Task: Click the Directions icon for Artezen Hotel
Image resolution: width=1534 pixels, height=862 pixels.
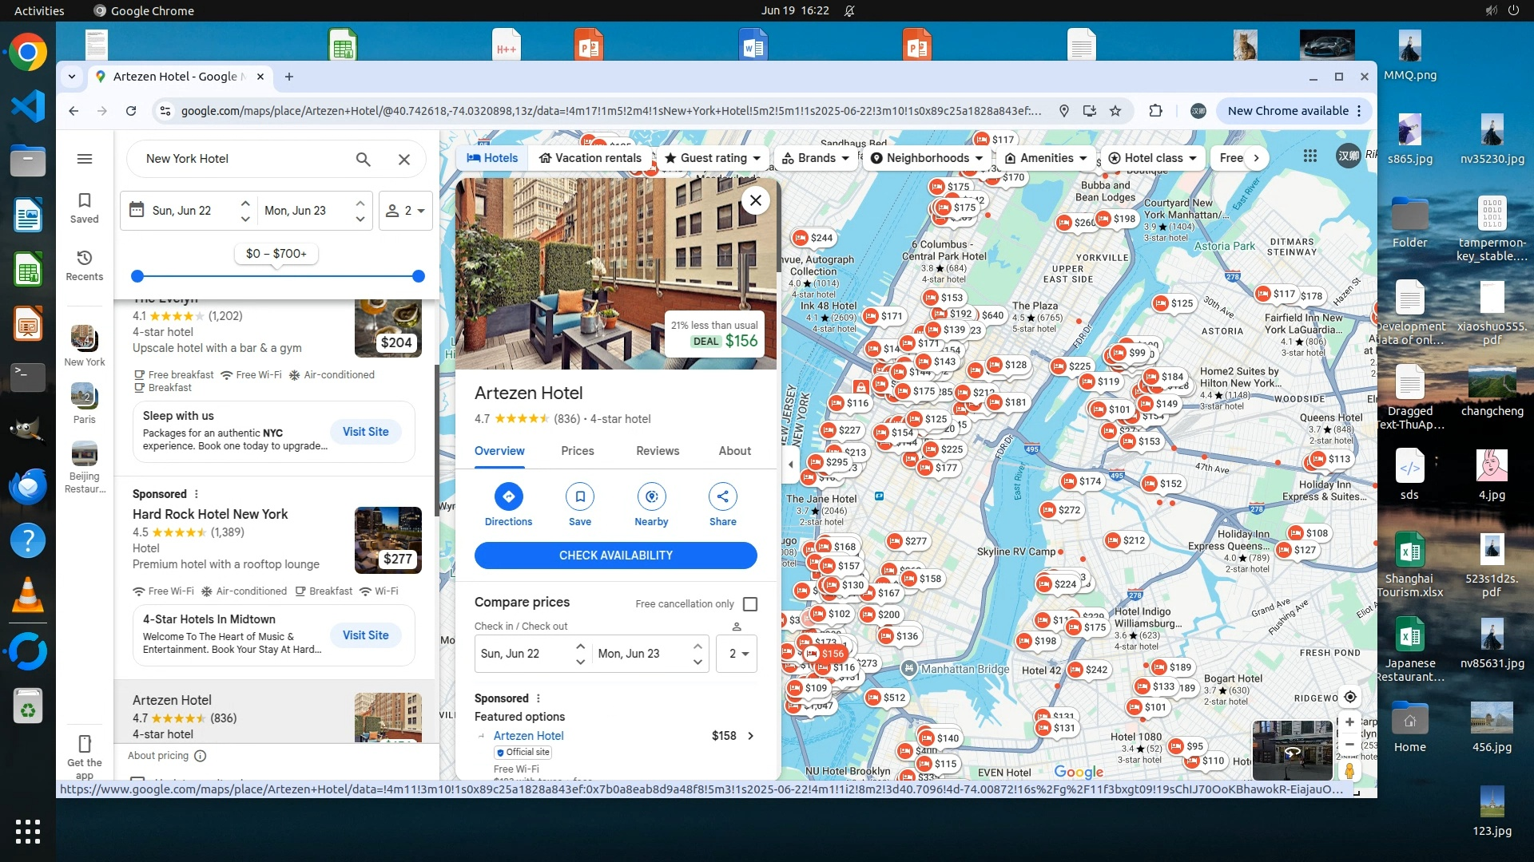Action: click(508, 496)
